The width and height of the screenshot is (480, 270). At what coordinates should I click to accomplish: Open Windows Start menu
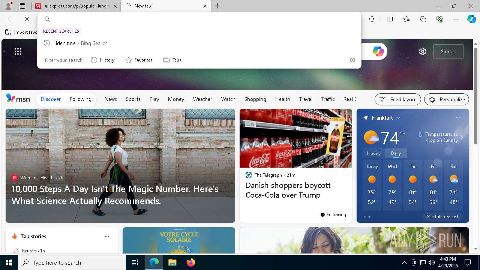click(9, 262)
